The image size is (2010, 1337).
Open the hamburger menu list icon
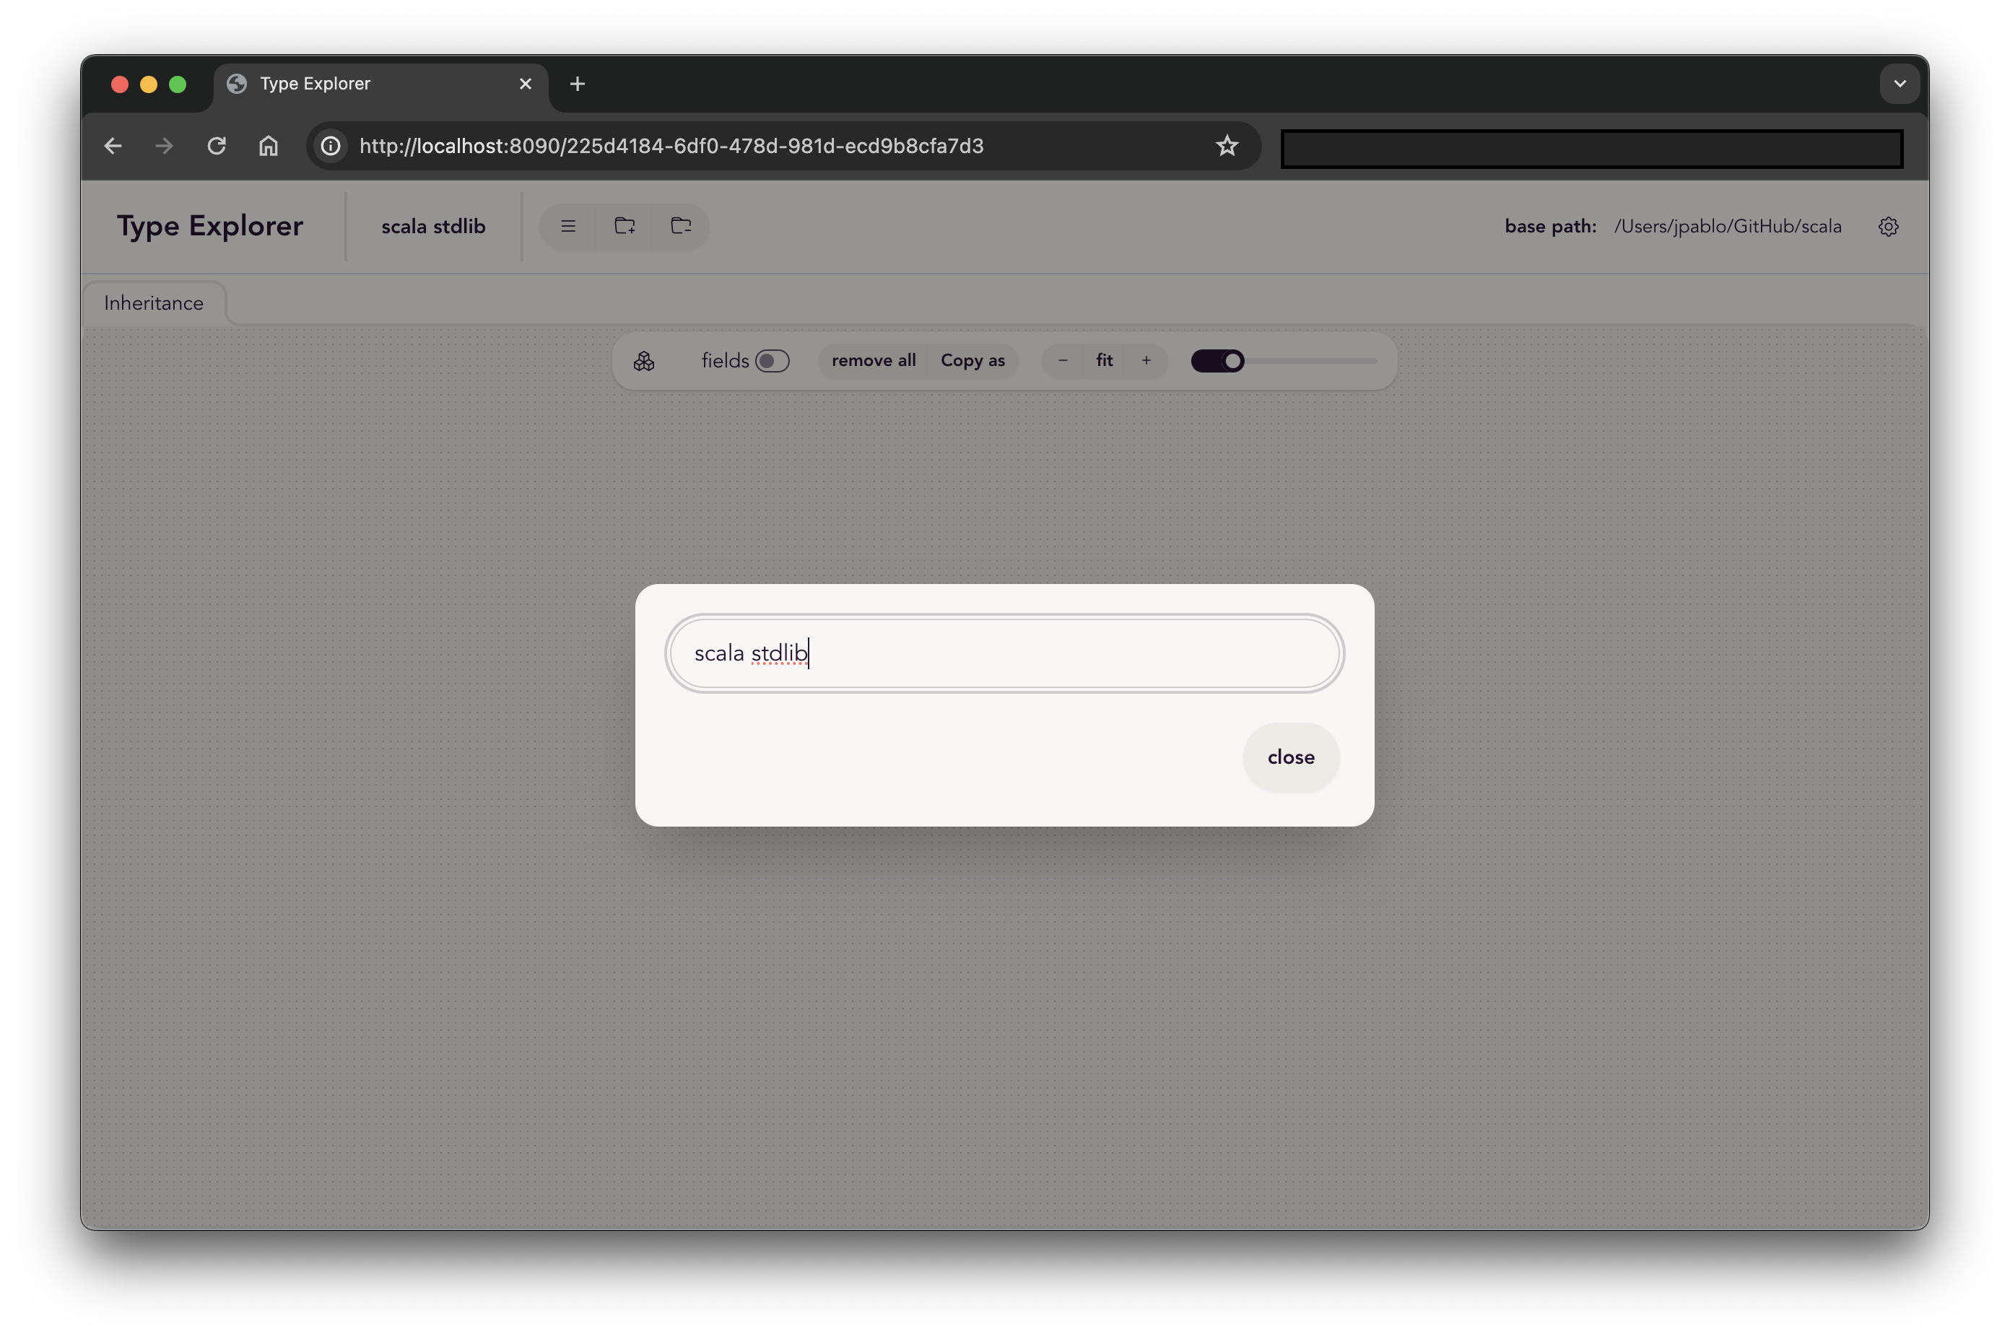568,226
